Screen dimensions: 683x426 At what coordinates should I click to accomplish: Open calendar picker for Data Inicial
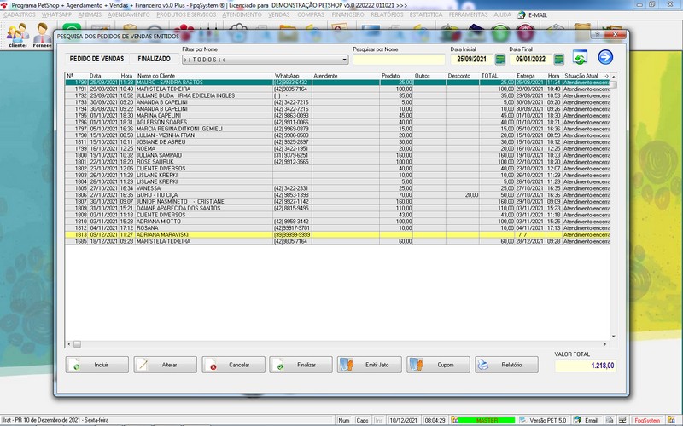(x=500, y=59)
